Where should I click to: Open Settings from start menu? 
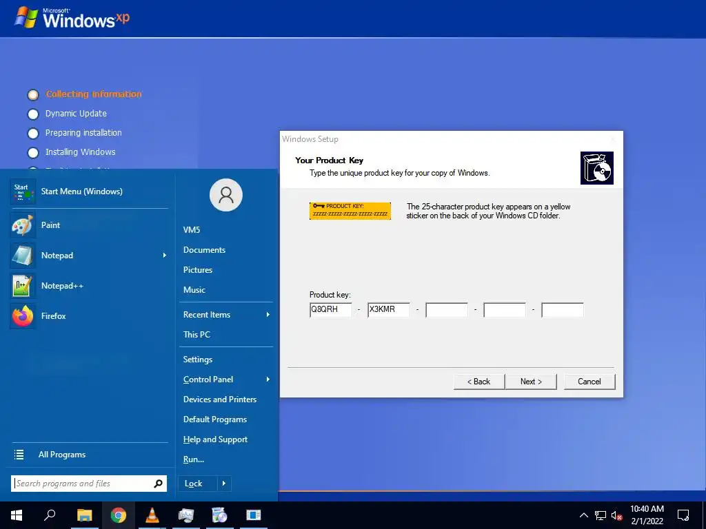198,360
